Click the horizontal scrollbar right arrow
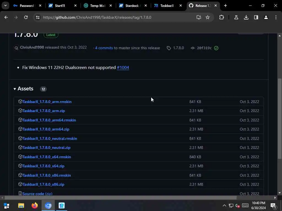This screenshot has width=282, height=211. click(x=275, y=198)
